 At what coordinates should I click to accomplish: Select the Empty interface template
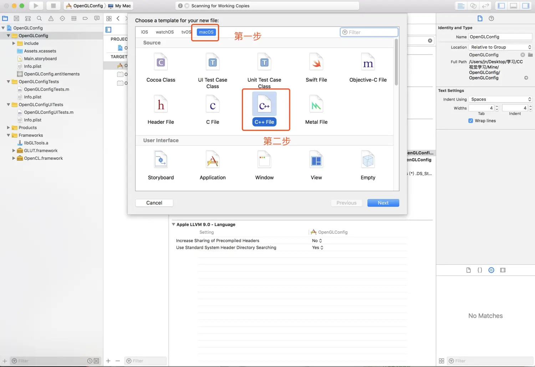coord(368,165)
